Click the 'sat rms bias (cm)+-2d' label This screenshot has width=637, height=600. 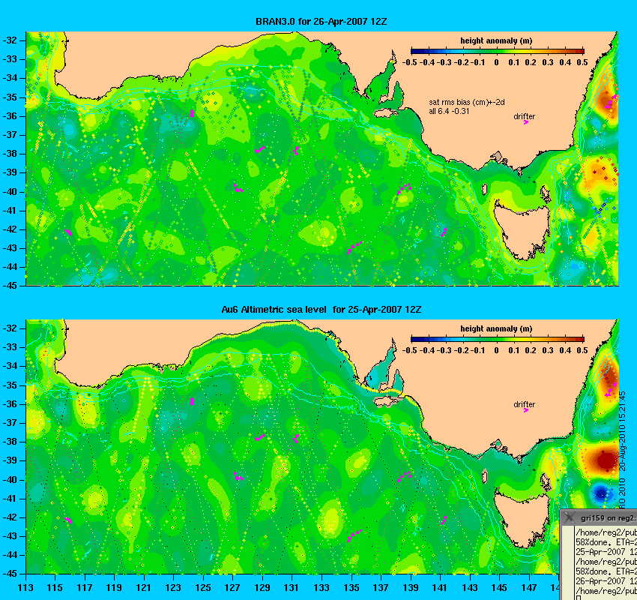click(467, 103)
